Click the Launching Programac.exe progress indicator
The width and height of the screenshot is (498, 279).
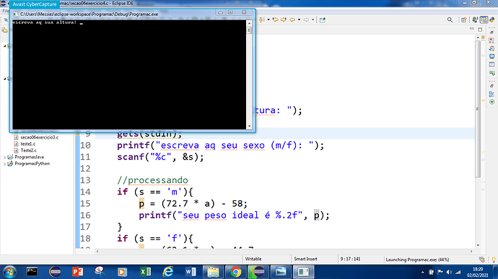[x=417, y=260]
